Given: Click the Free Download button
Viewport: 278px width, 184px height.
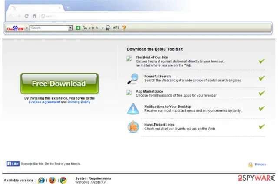Looking at the screenshot, I should 60,84.
